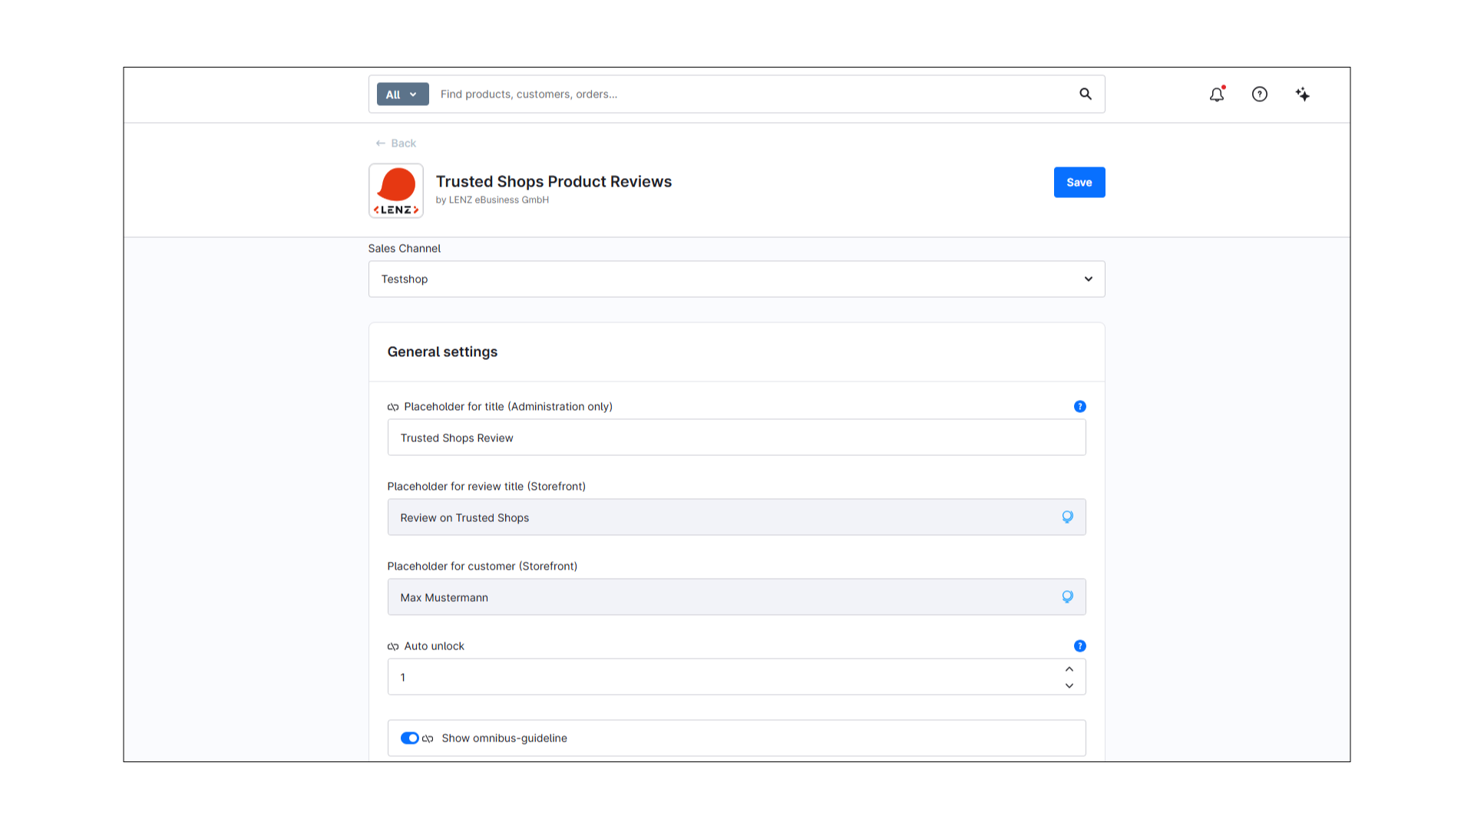Open the notifications bell

pos(1217,94)
